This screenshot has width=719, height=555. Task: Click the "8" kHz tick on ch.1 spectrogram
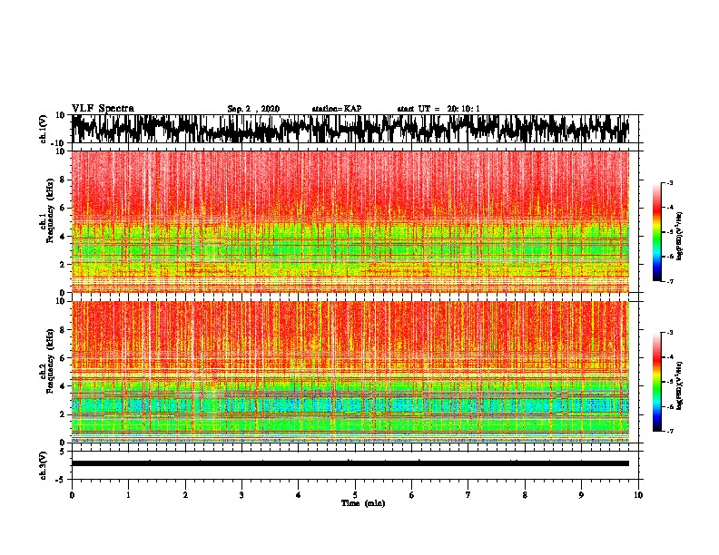(x=63, y=180)
